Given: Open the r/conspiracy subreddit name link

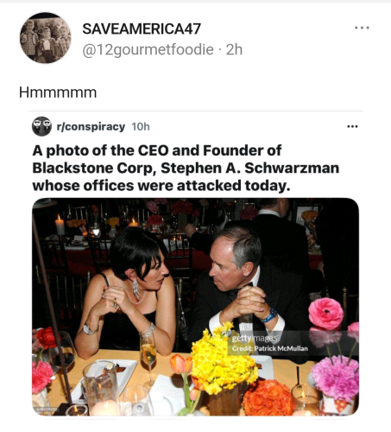Looking at the screenshot, I should tap(91, 126).
